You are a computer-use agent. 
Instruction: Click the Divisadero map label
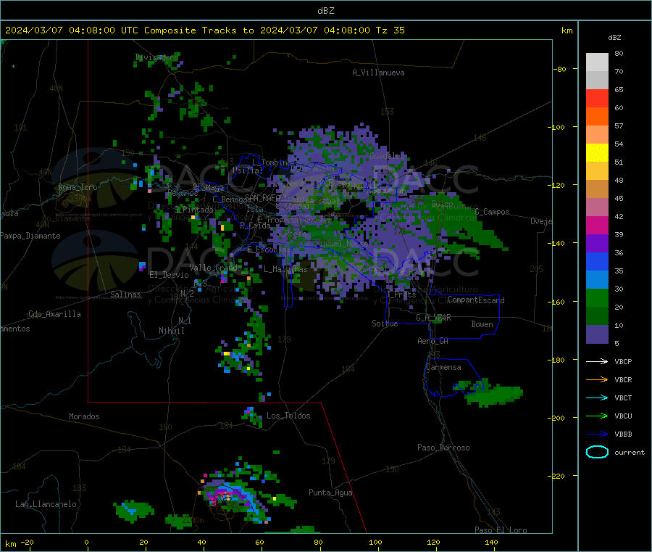[x=156, y=57]
